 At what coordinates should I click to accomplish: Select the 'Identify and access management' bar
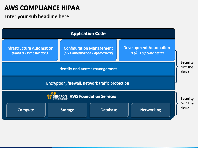(88, 69)
